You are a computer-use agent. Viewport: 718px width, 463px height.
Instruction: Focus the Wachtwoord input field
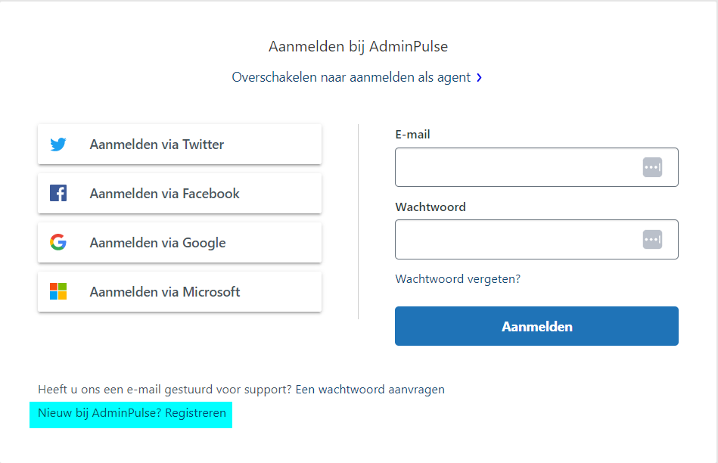point(536,240)
